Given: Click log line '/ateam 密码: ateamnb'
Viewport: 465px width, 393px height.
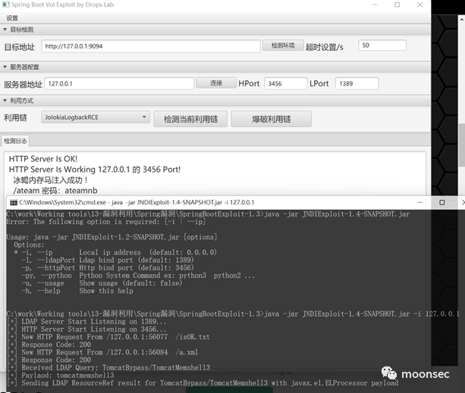Looking at the screenshot, I should [x=55, y=191].
